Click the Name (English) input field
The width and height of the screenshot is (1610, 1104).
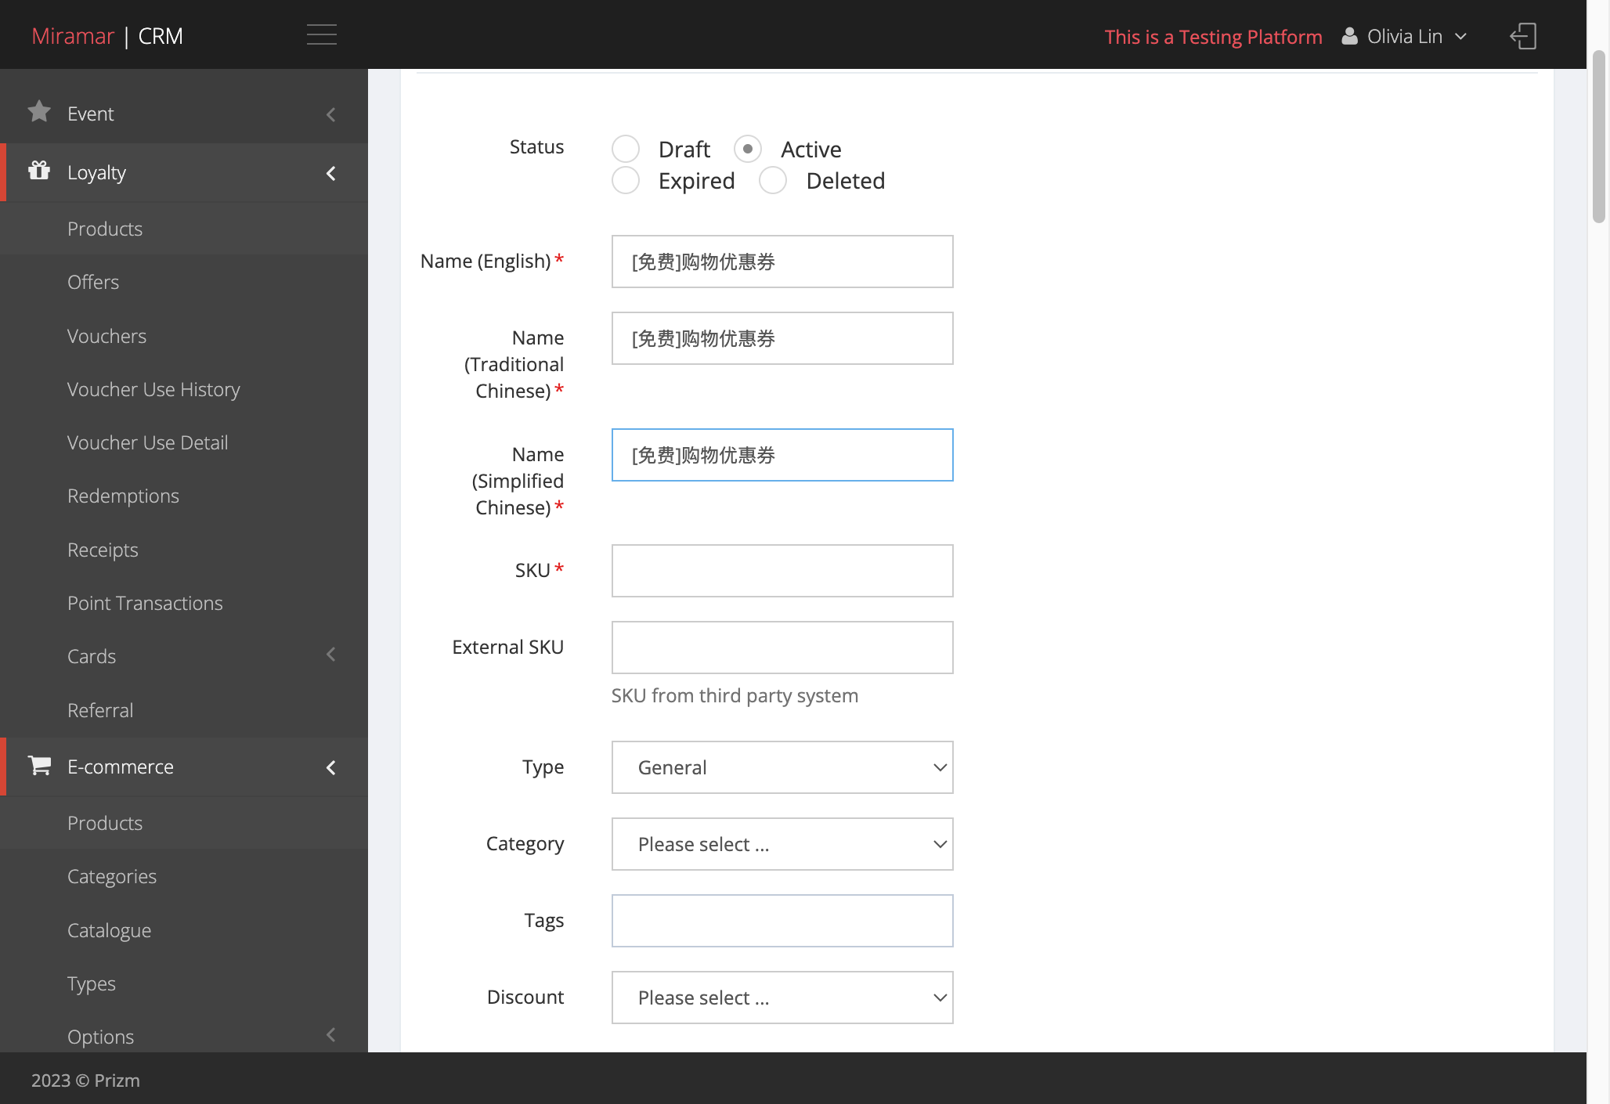(782, 262)
